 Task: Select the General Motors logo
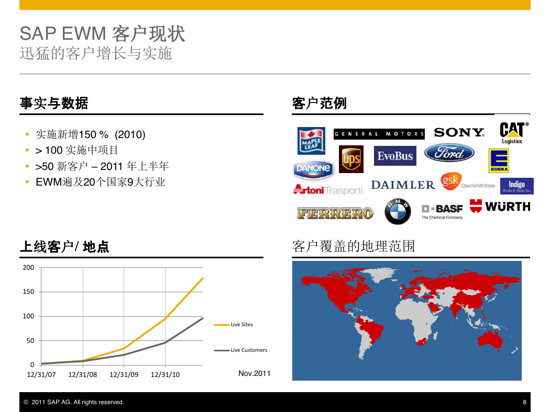point(379,134)
